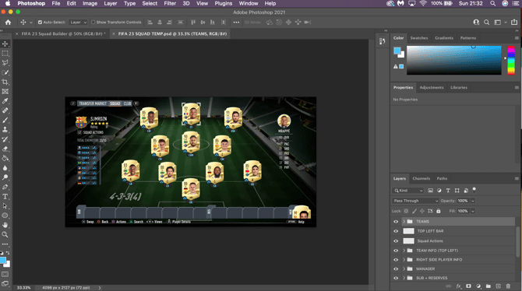Viewport: 522px width, 291px height.
Task: Select the Hand tool
Action: point(5,225)
